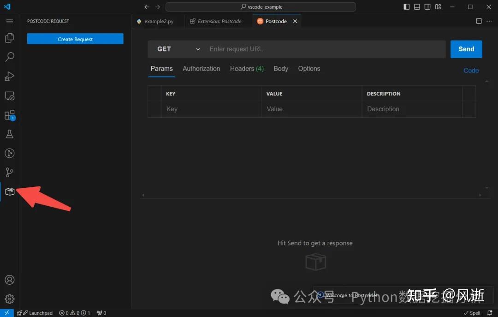The image size is (498, 317).
Task: Open notifications bell
Action: [490, 313]
